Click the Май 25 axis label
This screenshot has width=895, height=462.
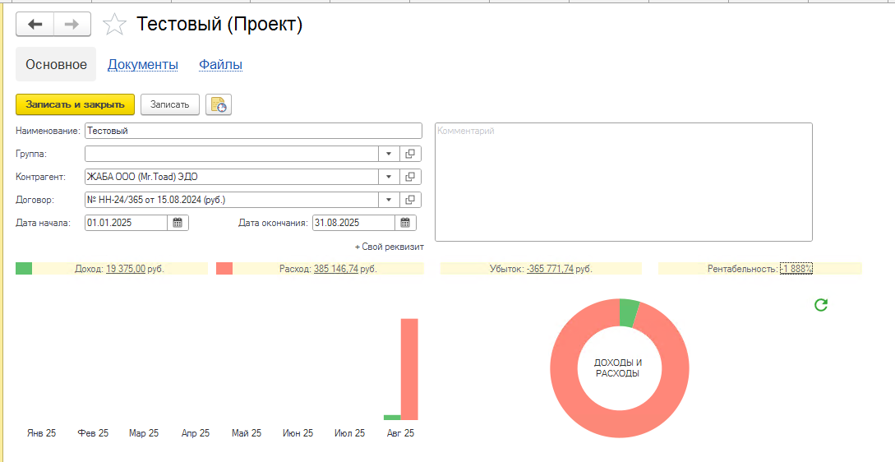click(247, 433)
